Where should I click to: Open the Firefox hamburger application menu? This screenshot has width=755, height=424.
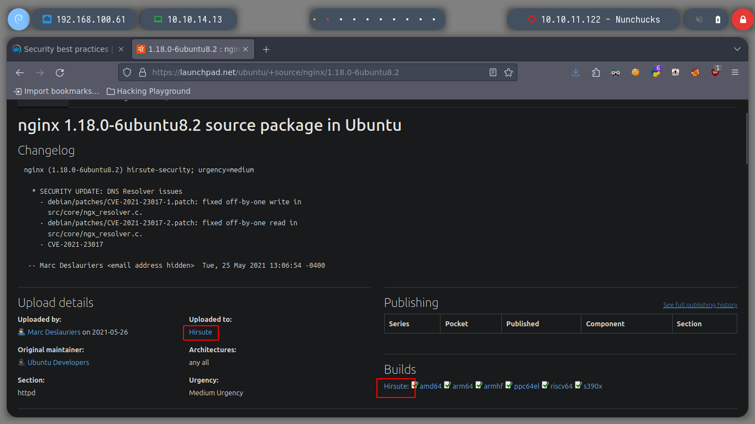point(735,72)
